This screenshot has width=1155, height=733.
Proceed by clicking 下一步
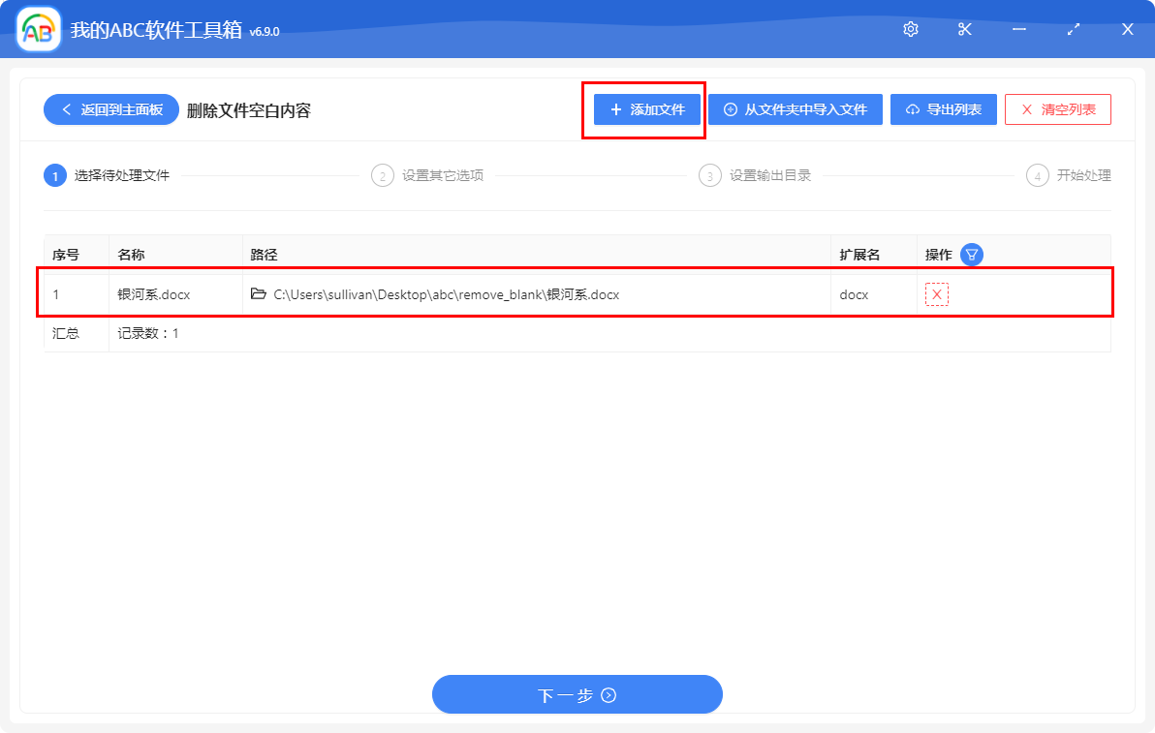click(x=577, y=694)
